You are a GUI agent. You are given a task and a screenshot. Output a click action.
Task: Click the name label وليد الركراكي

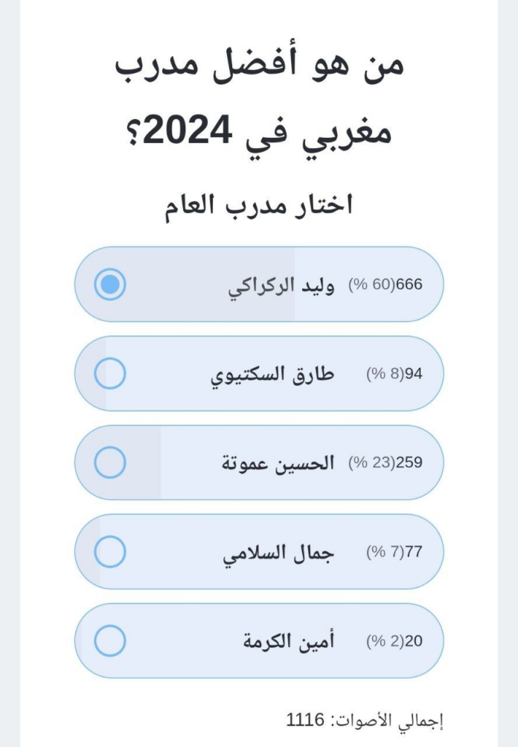[x=281, y=286]
